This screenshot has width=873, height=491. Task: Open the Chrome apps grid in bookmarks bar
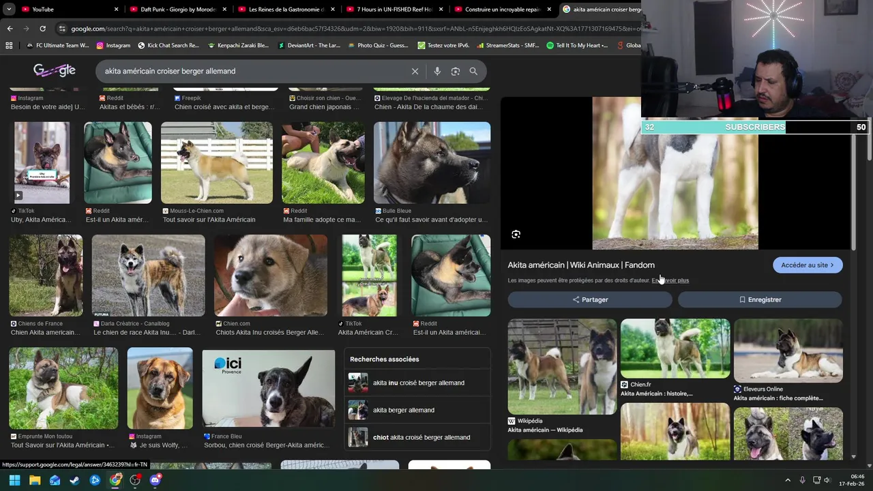pyautogui.click(x=9, y=45)
